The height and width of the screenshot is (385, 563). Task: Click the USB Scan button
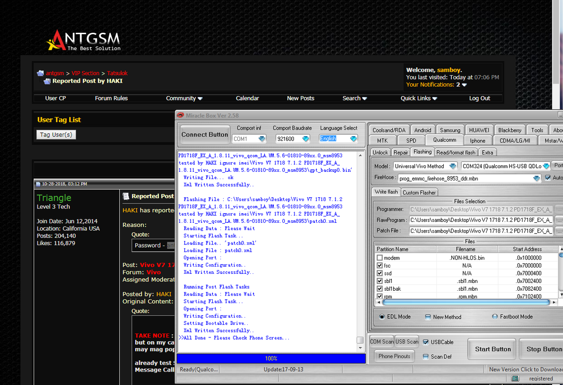(x=407, y=342)
